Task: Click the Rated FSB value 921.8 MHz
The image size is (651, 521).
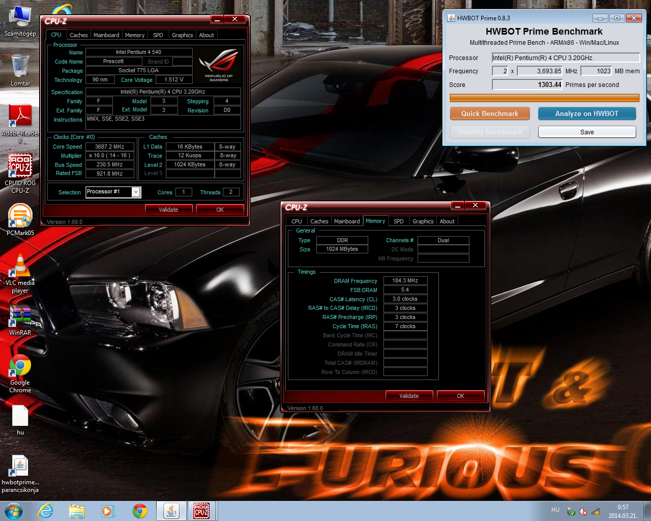Action: [110, 173]
